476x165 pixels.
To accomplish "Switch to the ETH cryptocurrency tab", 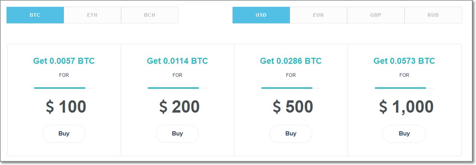I will point(92,15).
